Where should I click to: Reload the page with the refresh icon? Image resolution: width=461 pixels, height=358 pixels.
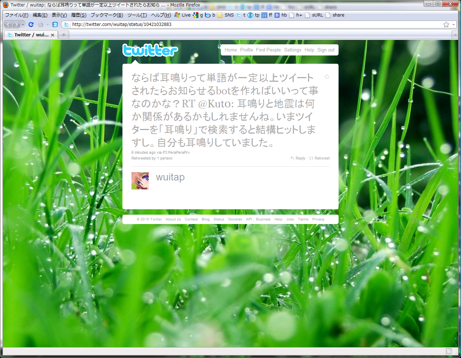tap(31, 24)
